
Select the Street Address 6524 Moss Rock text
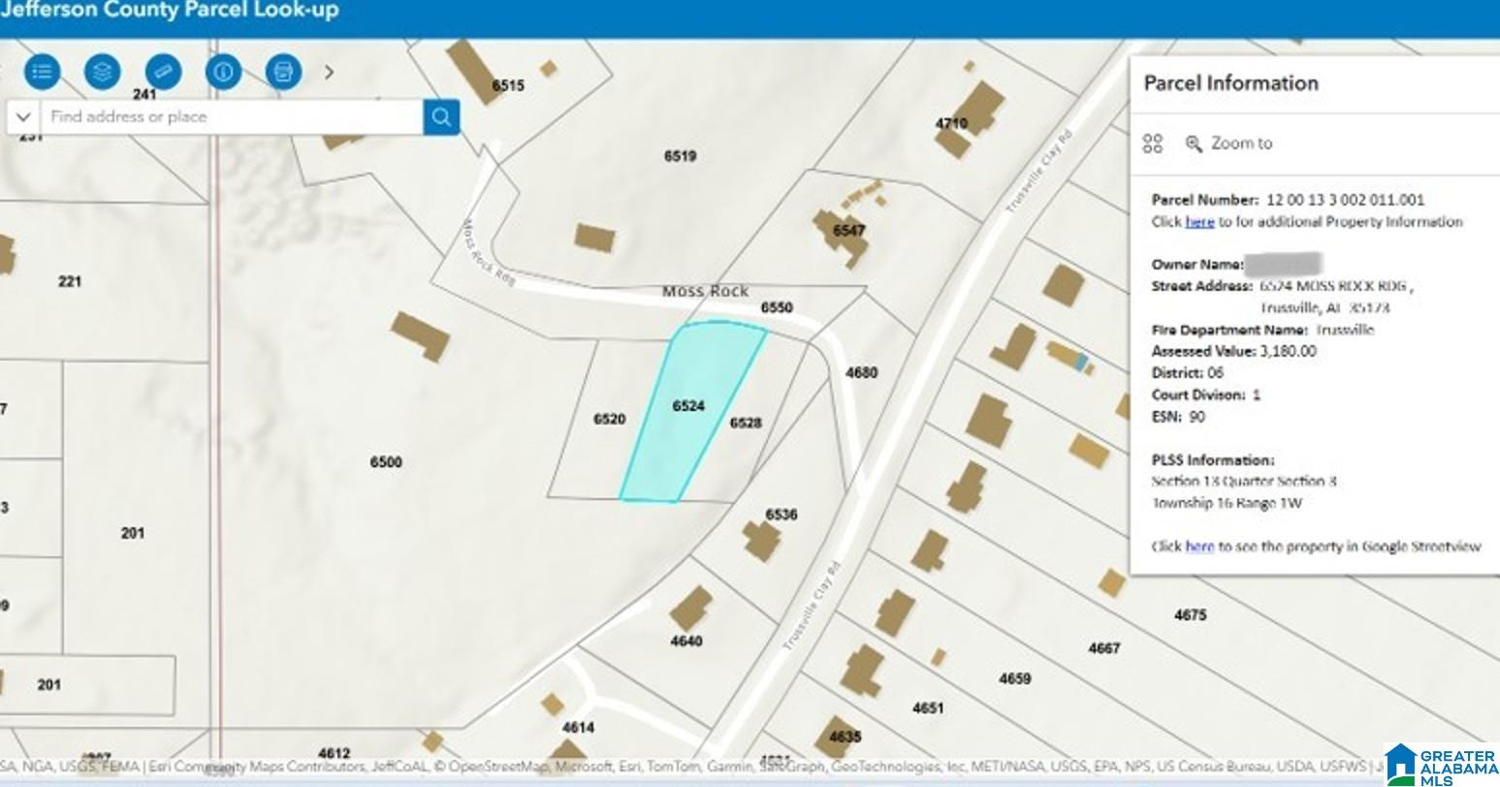coord(1336,286)
